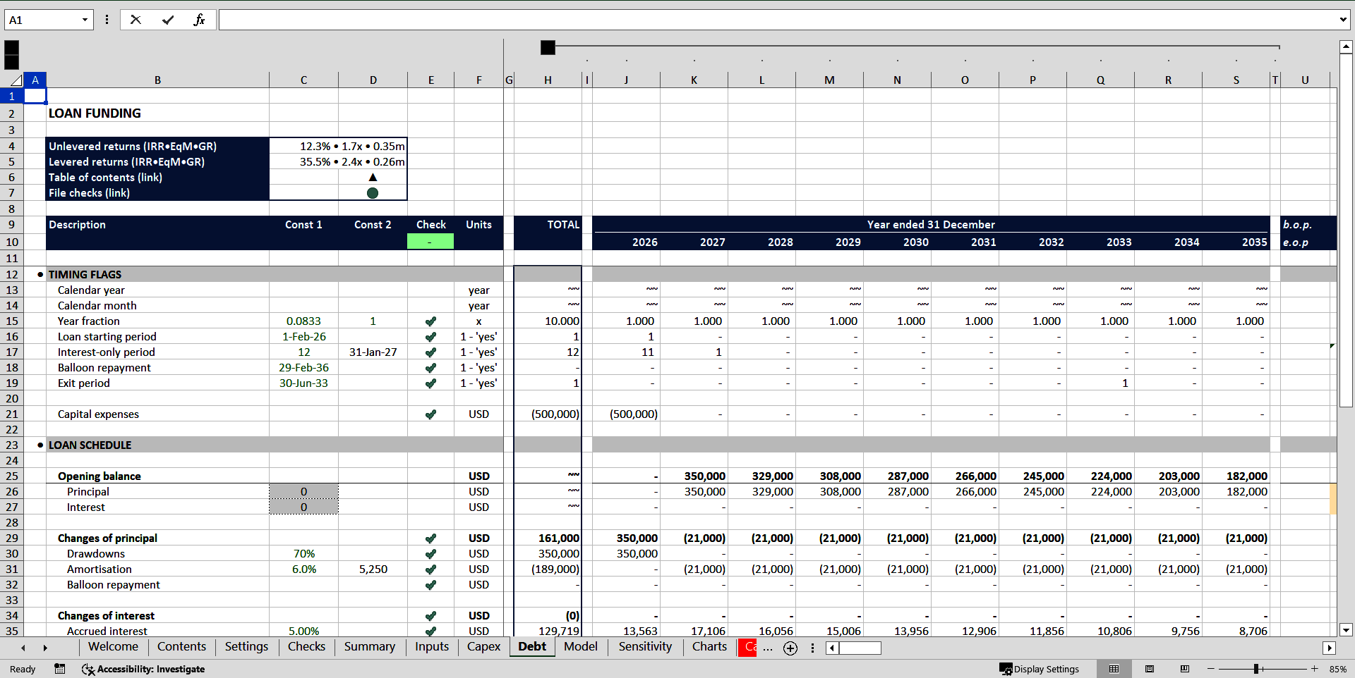The width and height of the screenshot is (1355, 678).
Task: Click the Select All corner triangle
Action: coord(16,80)
